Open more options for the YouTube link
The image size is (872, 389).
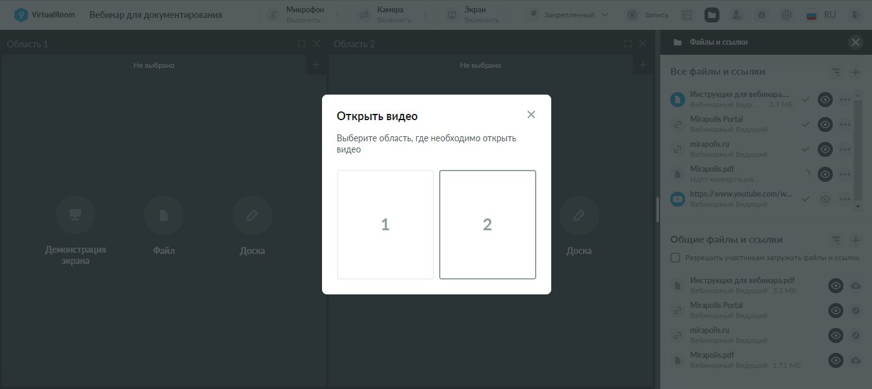pyautogui.click(x=845, y=199)
